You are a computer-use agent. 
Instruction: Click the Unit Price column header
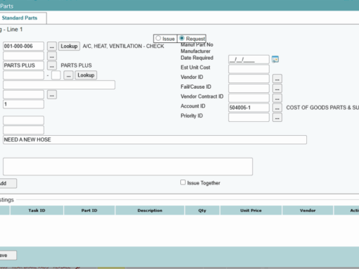coord(251,211)
